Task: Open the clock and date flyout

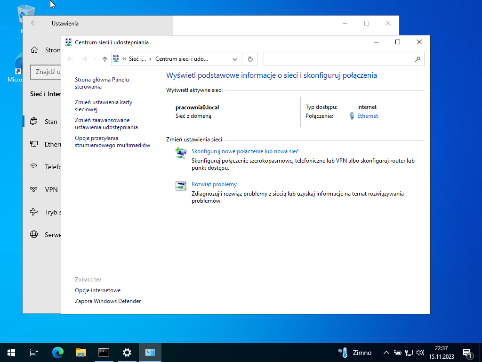Action: pos(442,353)
